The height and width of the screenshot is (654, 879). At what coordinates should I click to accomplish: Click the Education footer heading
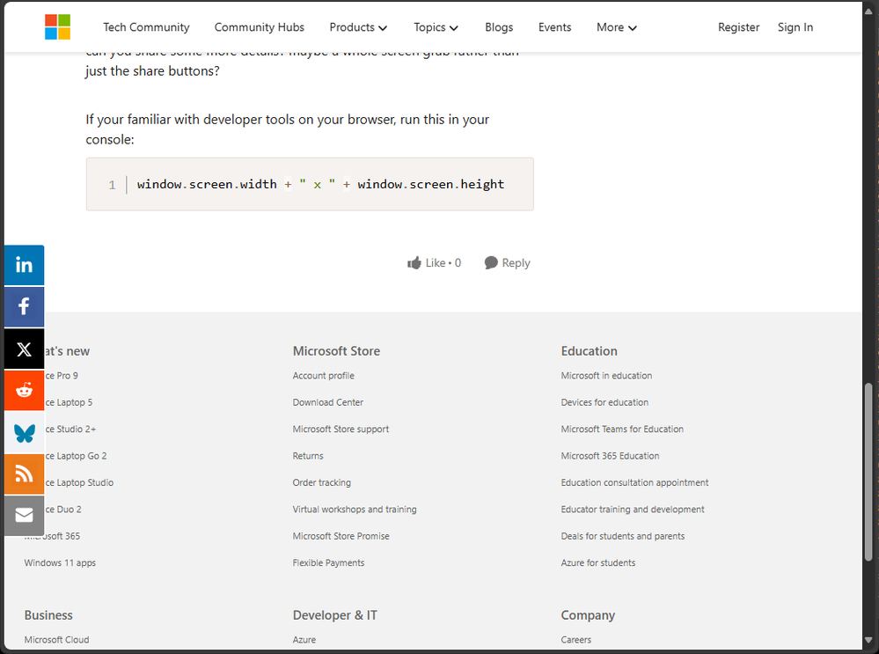point(590,350)
